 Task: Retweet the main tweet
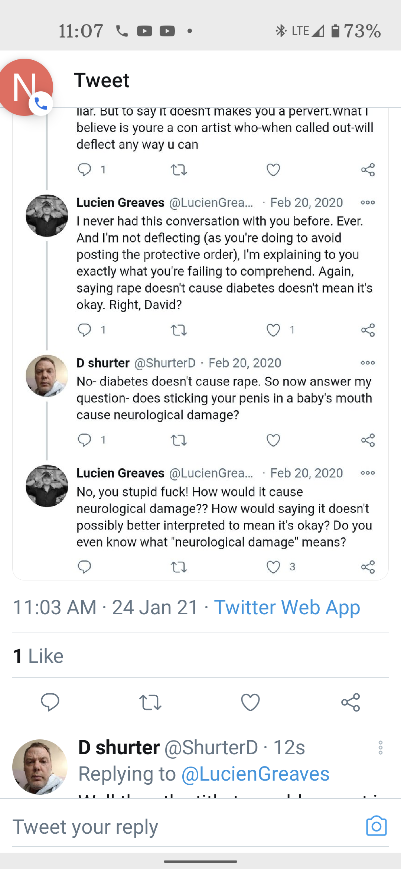click(150, 702)
